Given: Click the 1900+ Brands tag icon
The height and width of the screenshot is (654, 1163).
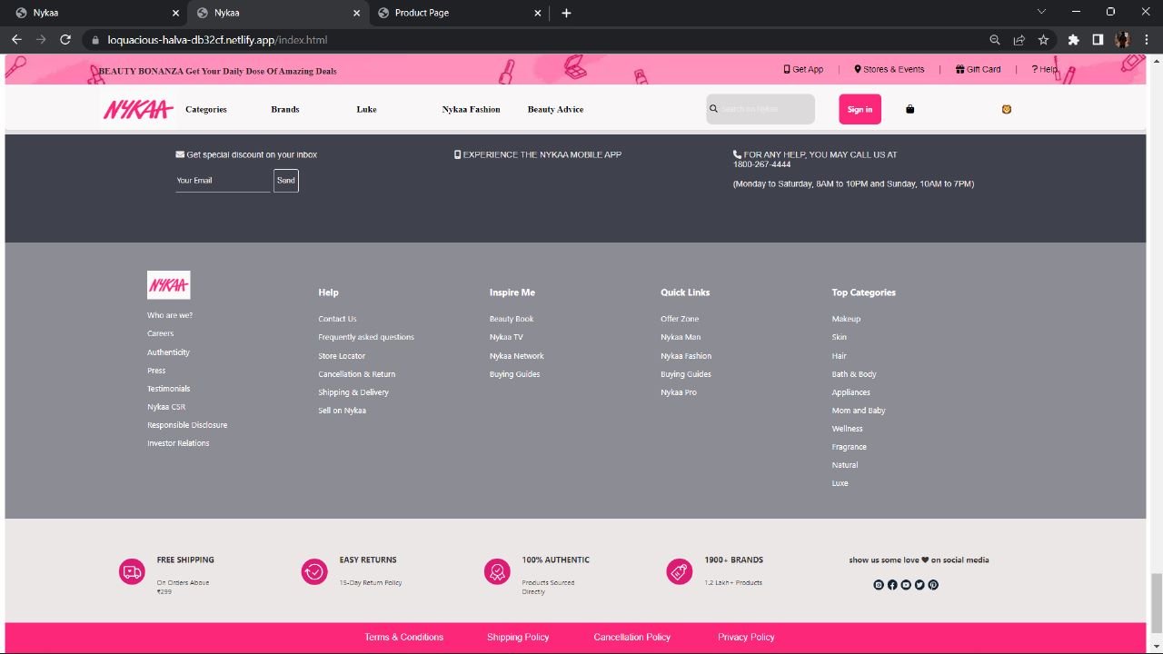Looking at the screenshot, I should coord(680,571).
